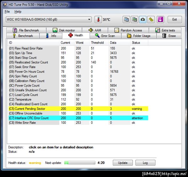Click the 16768 Power On Hours data value
Viewport: 188px width, 177px height.
coord(114,71)
